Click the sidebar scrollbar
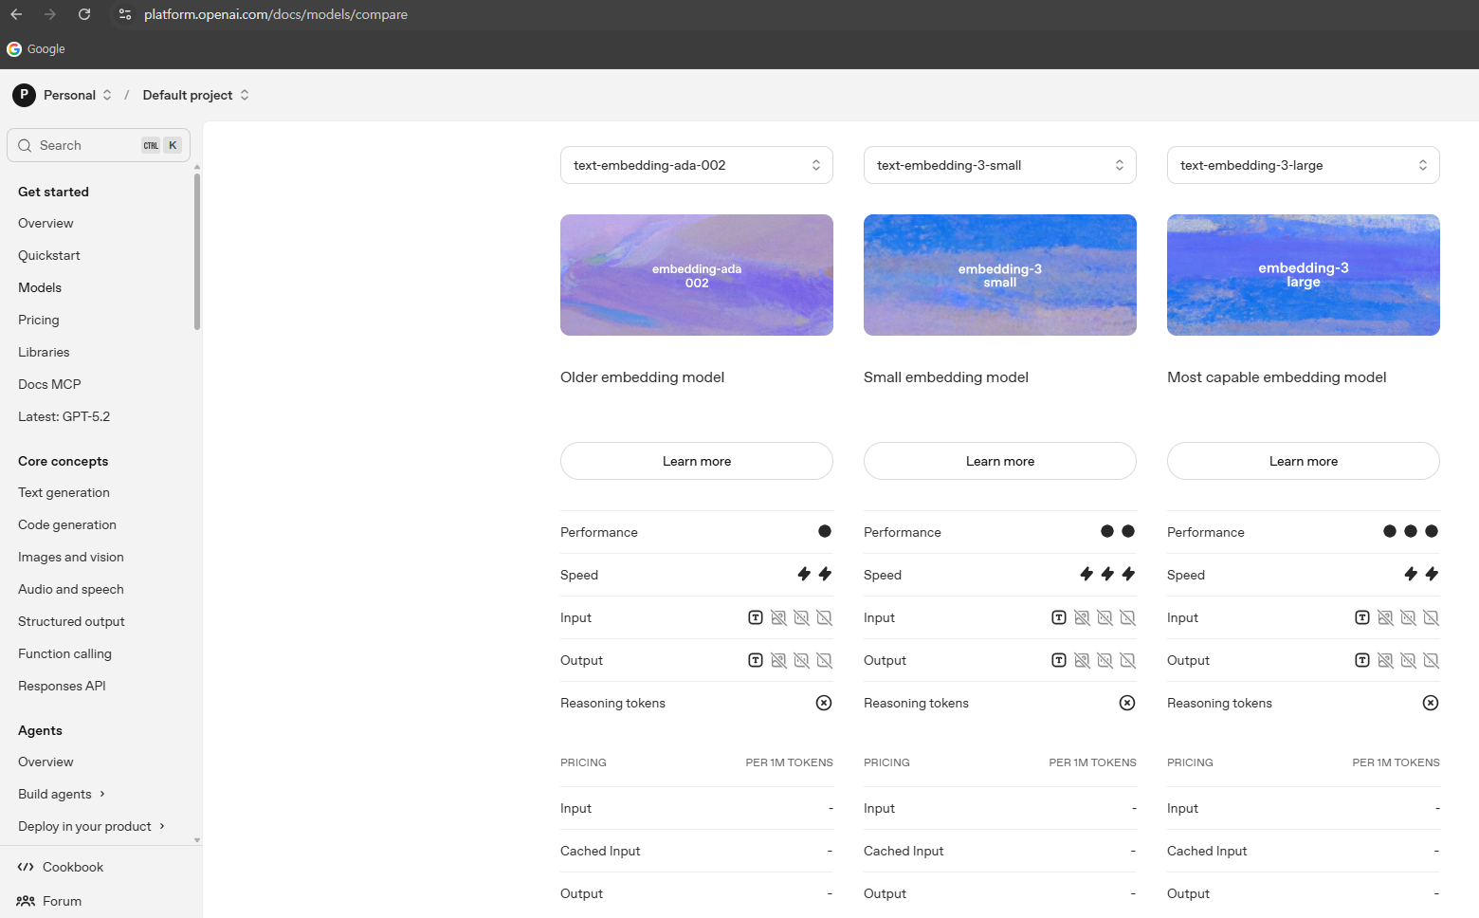This screenshot has height=918, width=1479. 197,251
